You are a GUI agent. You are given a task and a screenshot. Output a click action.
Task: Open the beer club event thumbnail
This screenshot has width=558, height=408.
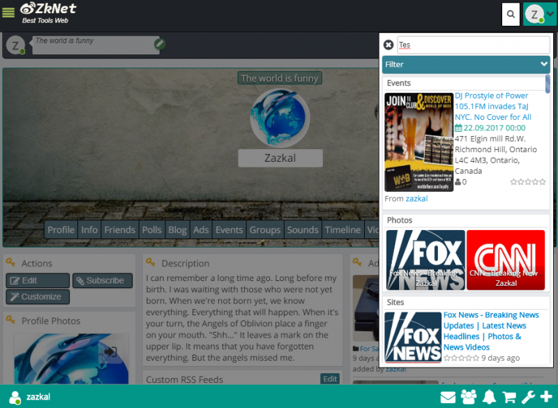point(419,142)
